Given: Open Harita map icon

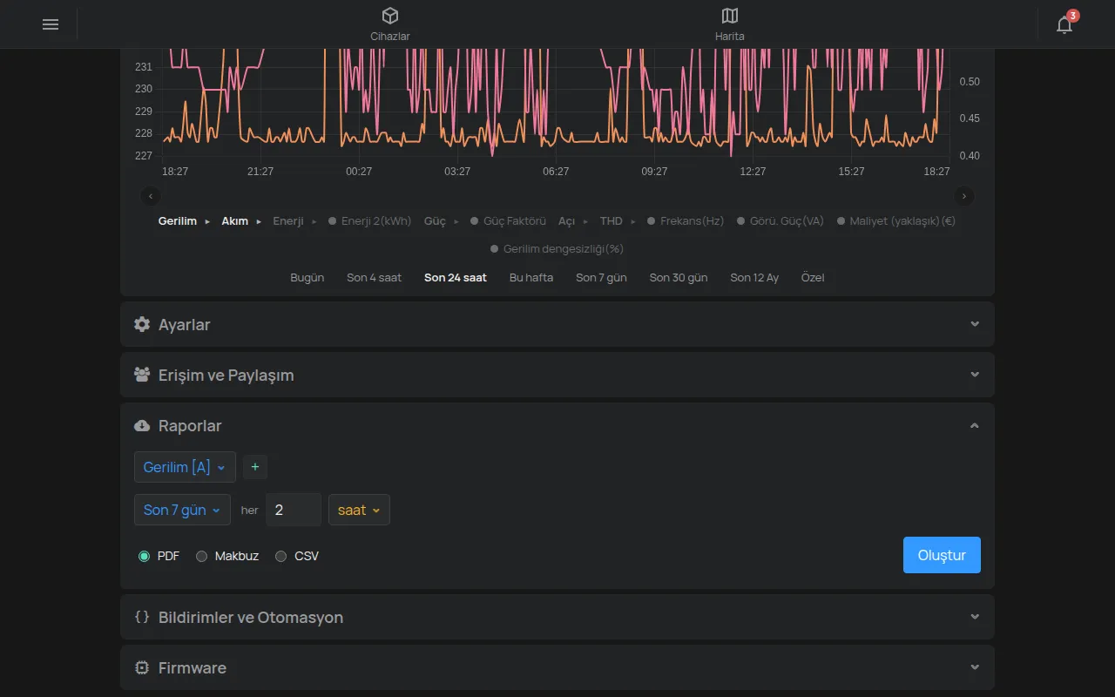Looking at the screenshot, I should [x=730, y=16].
